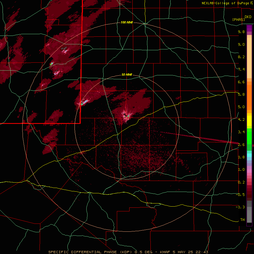Click the -1.3 scale value
This screenshot has height=254, width=254.
click(240, 207)
